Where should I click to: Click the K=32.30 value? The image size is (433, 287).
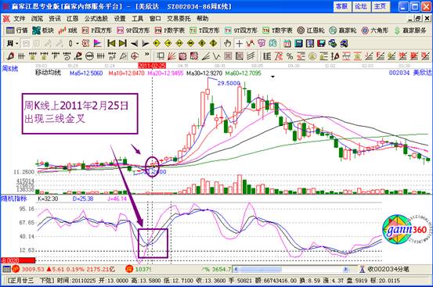[x=48, y=199]
